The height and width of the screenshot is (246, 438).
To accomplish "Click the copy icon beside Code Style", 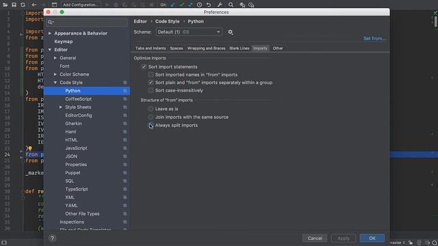I will pyautogui.click(x=125, y=83).
